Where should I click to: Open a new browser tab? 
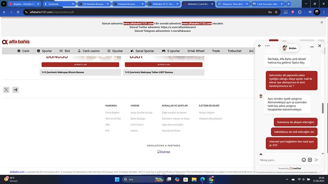289,4
